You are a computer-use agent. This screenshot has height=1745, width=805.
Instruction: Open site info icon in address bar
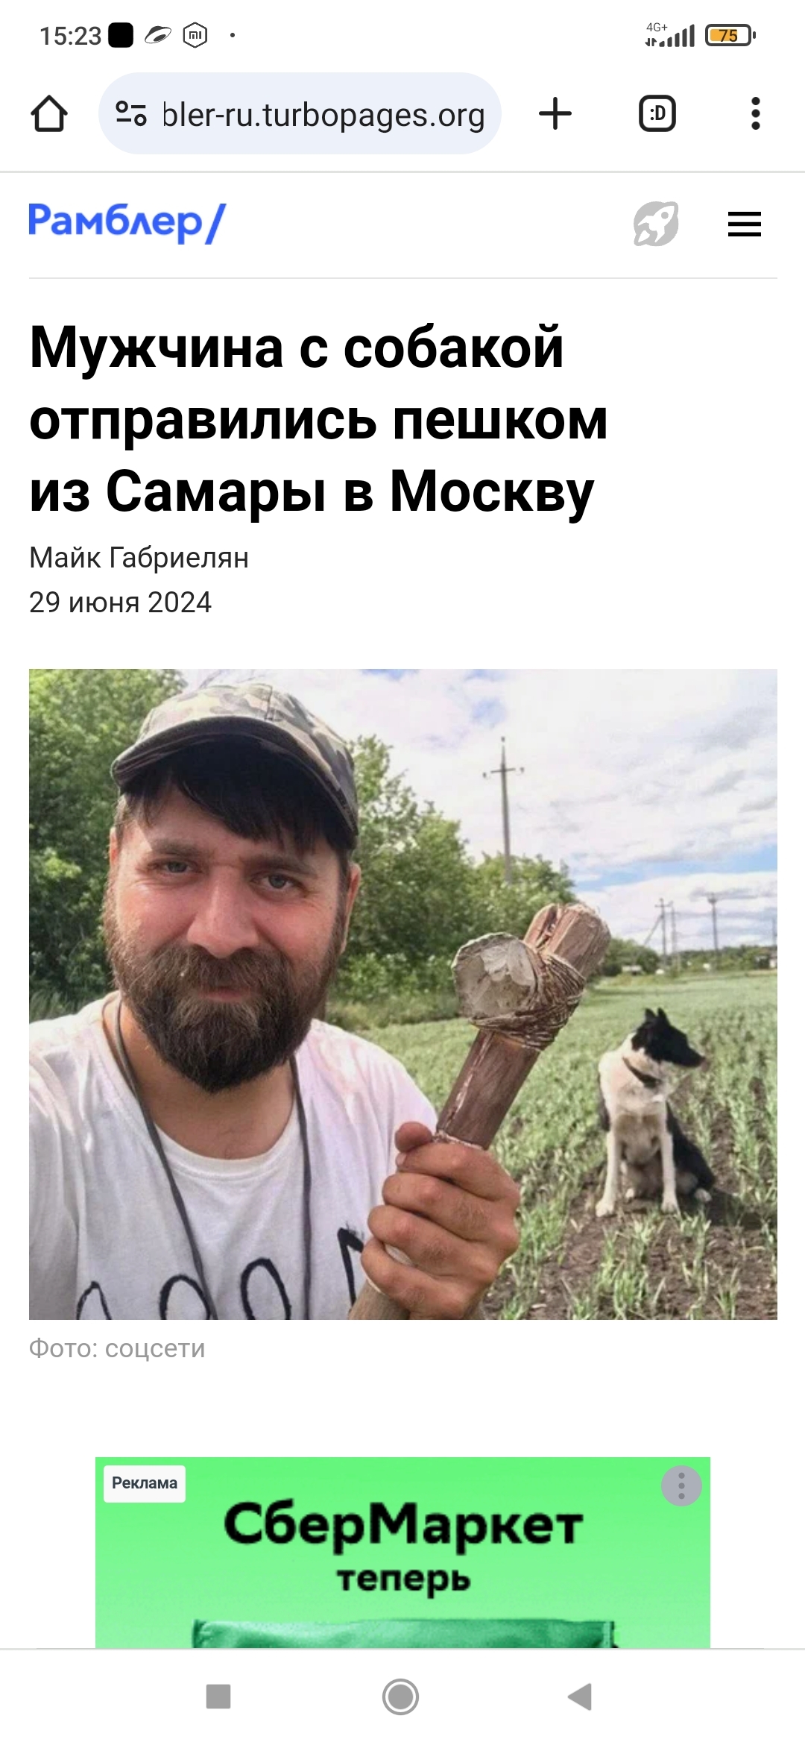(131, 114)
